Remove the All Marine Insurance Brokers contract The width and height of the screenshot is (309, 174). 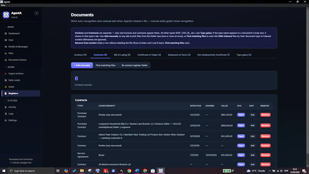[x=265, y=164]
